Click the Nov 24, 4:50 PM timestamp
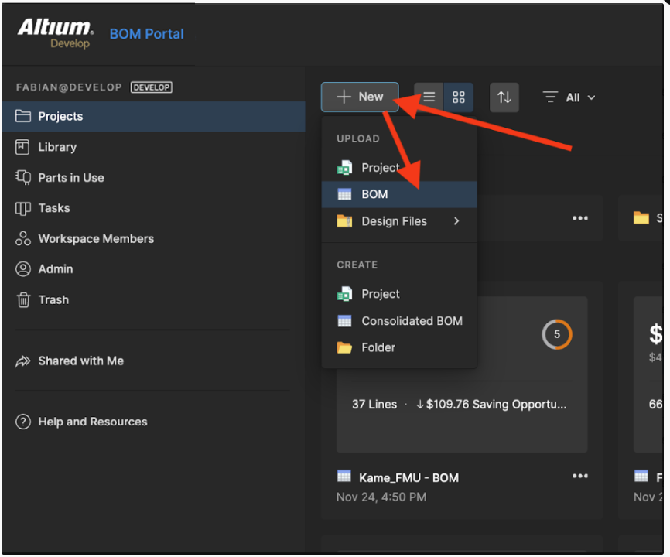Screen dimensions: 670x557 click(x=381, y=497)
